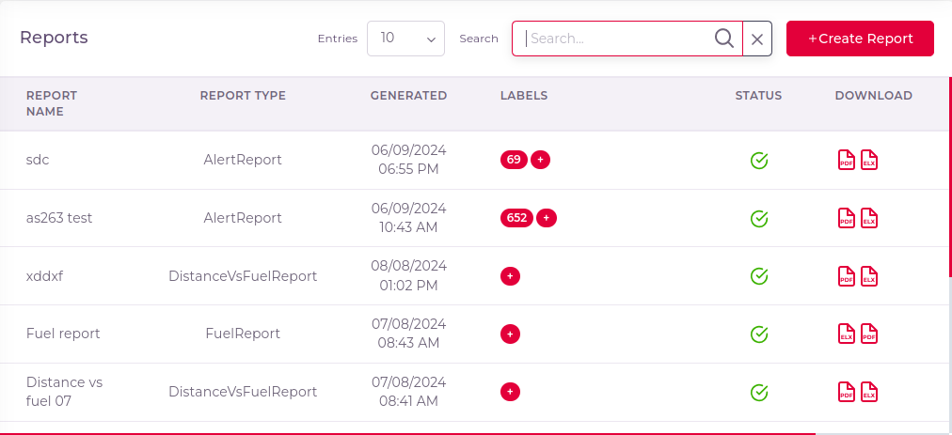Viewport: 952px width, 435px height.
Task: Download the PDF file for sdc report
Action: (847, 160)
